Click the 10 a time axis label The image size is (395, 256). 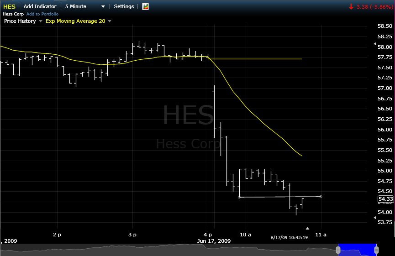coord(245,235)
